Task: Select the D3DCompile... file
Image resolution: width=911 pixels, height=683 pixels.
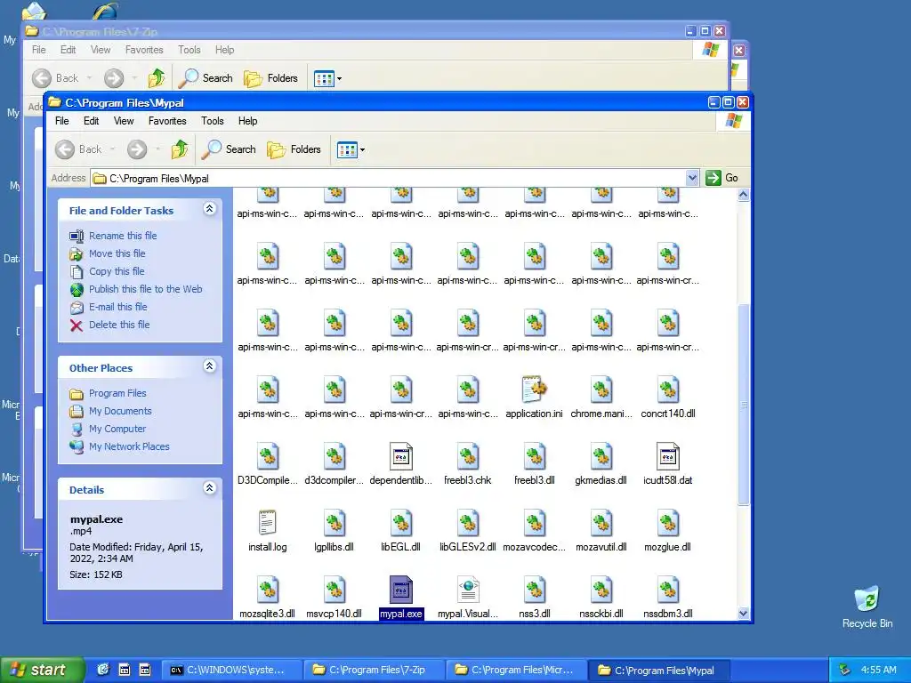Action: click(267, 465)
